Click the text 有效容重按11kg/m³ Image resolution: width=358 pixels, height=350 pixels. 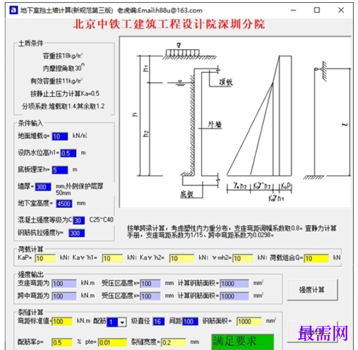click(x=56, y=81)
